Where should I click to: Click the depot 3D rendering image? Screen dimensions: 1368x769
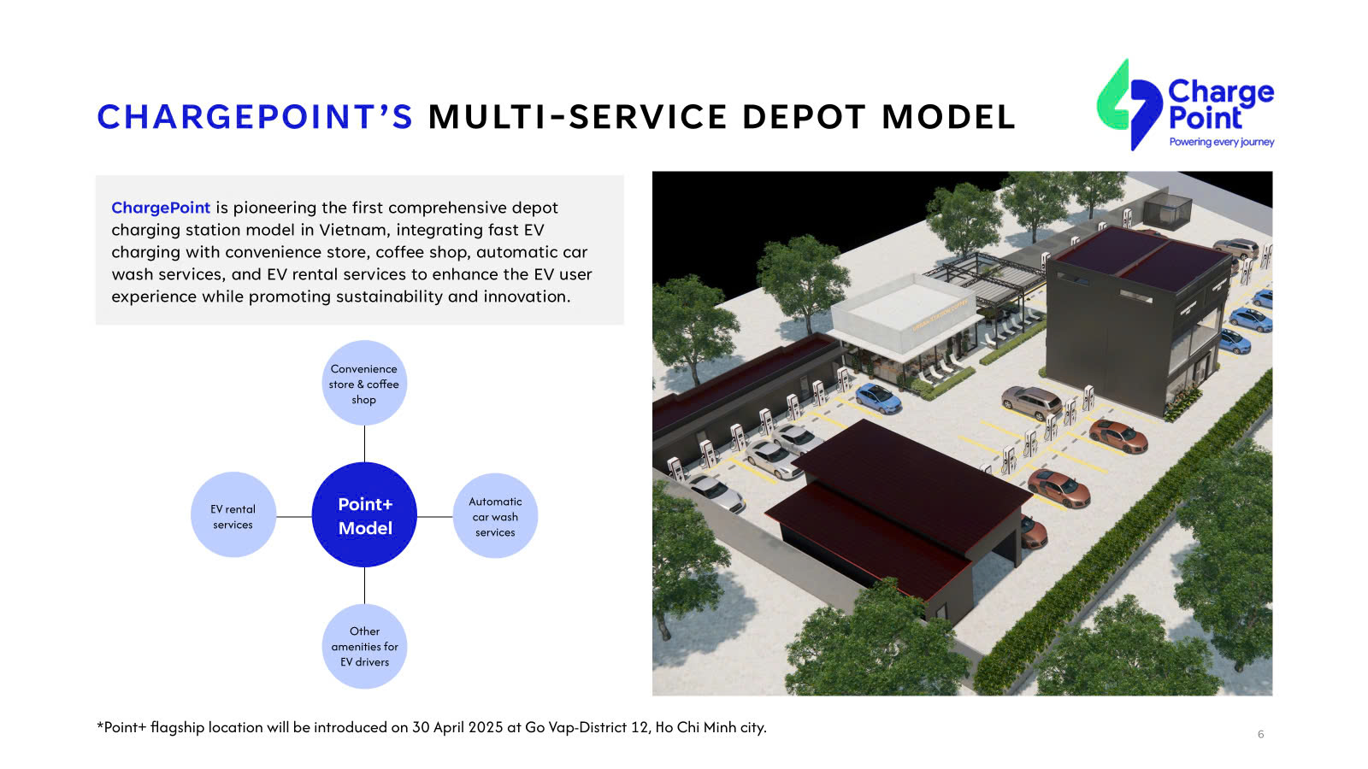962,433
